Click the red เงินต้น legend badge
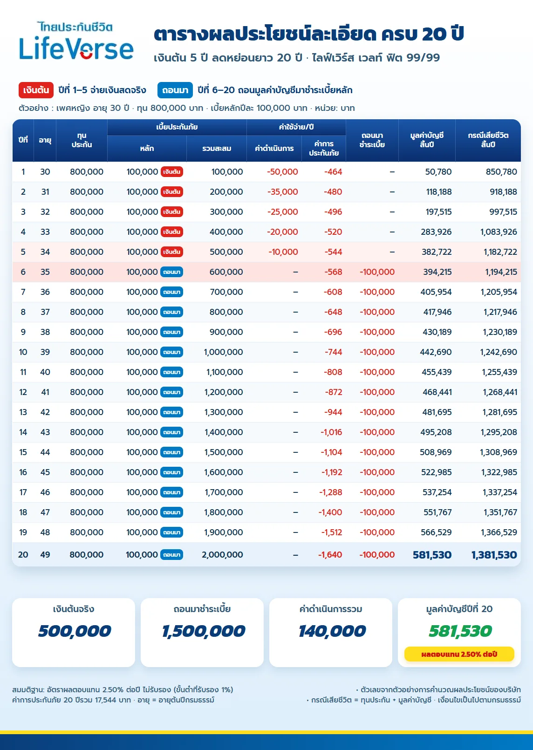This screenshot has height=750, width=533. pos(36,90)
